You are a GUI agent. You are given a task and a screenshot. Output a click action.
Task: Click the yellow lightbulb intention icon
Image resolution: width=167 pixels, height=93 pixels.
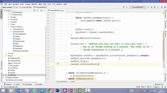tap(58, 64)
